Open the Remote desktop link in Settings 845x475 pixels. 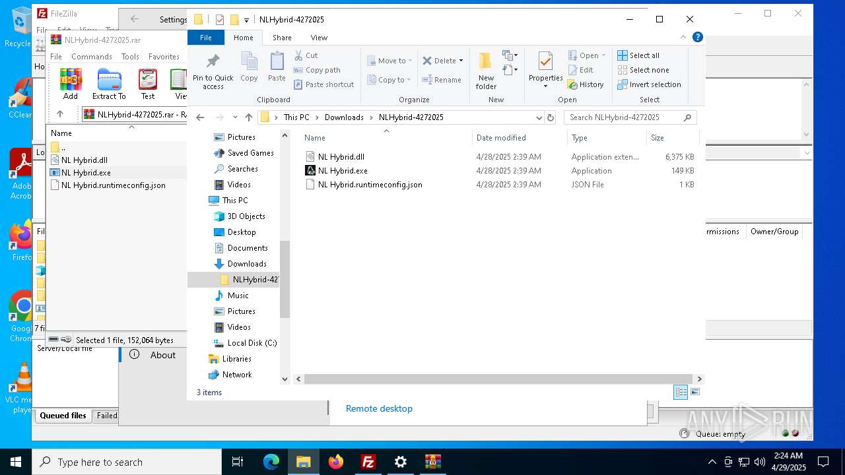click(x=379, y=408)
